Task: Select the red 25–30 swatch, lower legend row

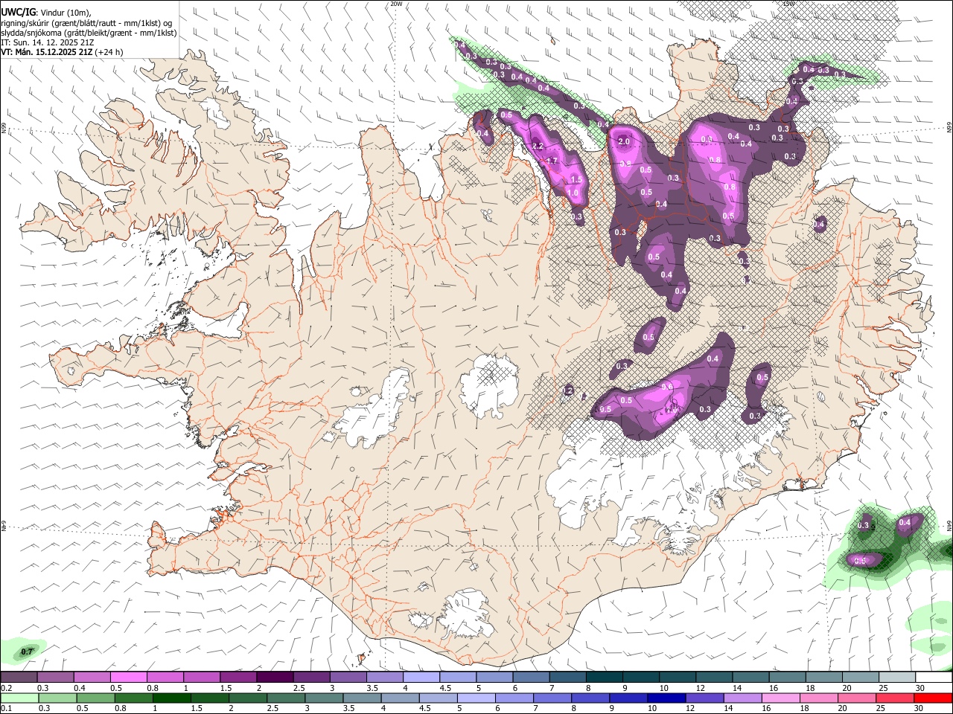Action: [x=895, y=698]
